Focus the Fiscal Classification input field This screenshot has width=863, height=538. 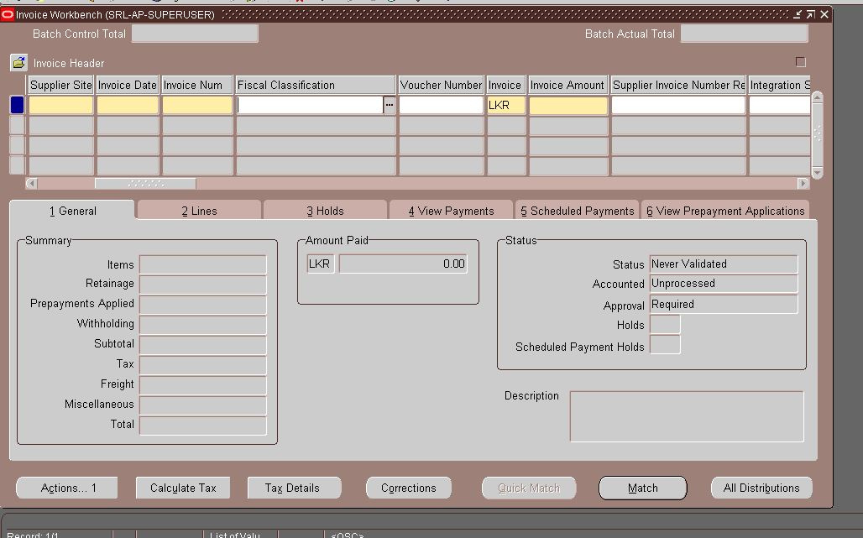[309, 105]
